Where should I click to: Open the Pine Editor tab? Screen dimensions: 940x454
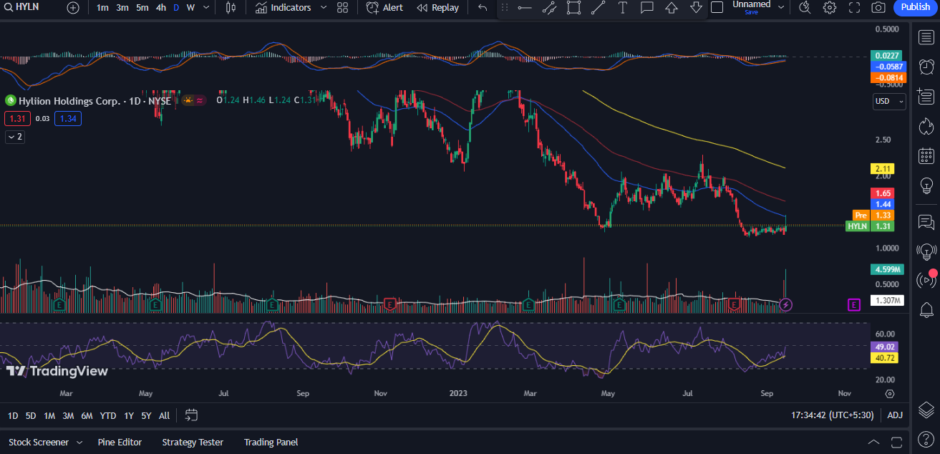point(120,443)
